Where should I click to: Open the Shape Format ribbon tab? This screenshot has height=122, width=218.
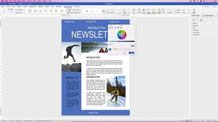click(68, 6)
